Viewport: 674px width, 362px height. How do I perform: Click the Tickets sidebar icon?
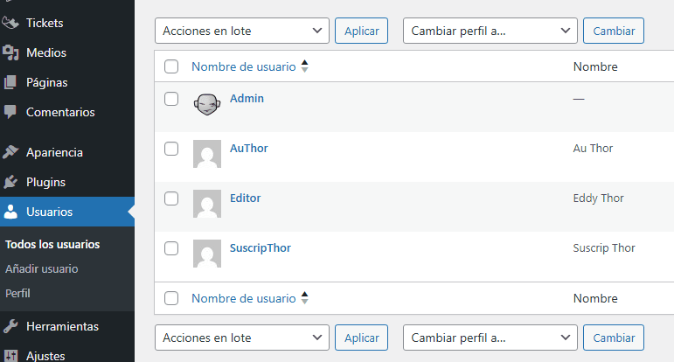[11, 23]
